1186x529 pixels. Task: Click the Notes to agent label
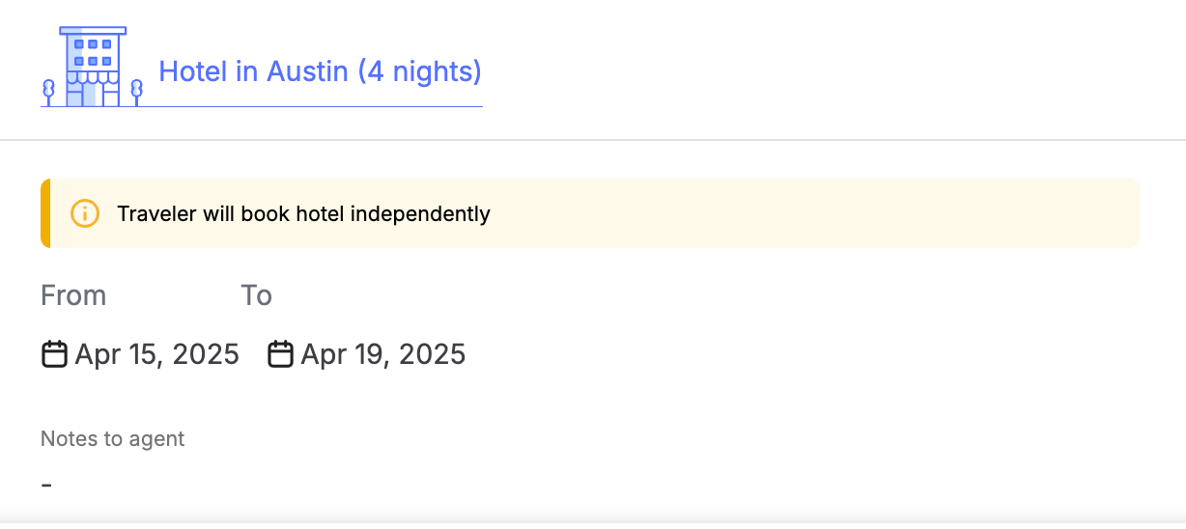(112, 439)
